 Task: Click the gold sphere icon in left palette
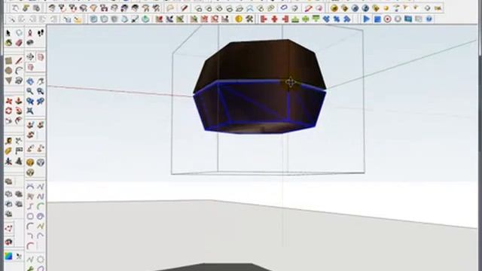(x=30, y=163)
